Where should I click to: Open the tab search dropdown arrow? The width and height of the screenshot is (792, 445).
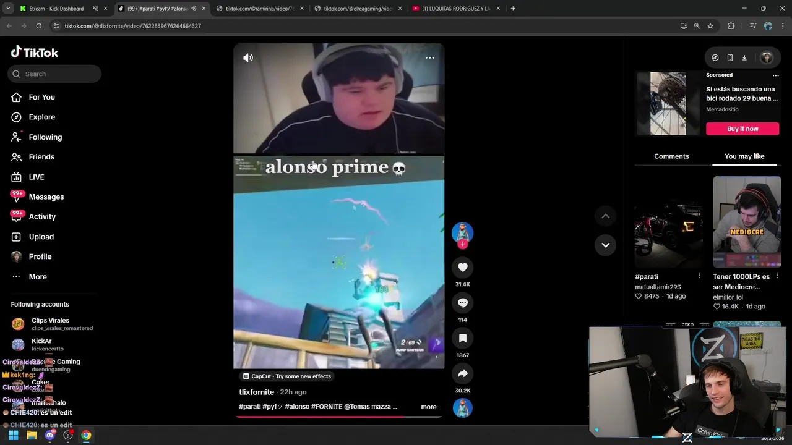tap(7, 9)
